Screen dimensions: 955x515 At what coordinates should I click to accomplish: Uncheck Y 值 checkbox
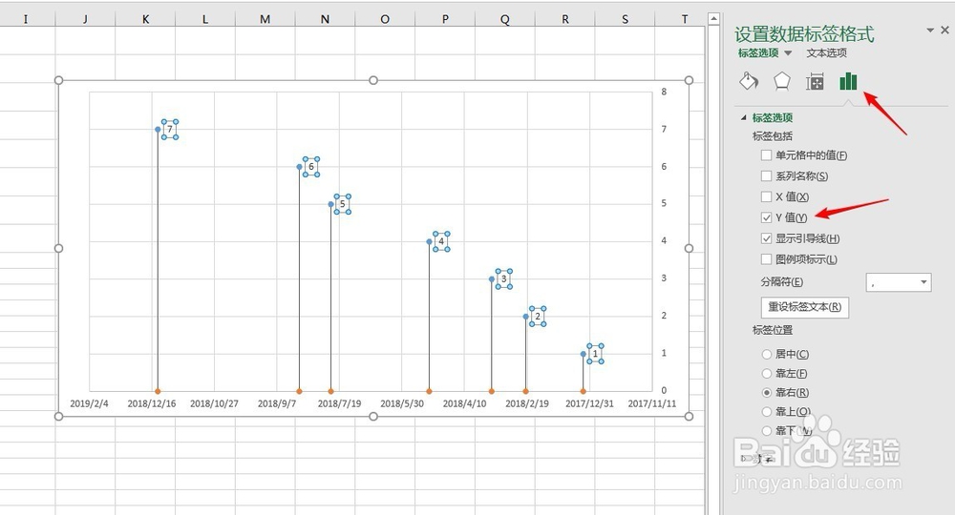coord(766,217)
